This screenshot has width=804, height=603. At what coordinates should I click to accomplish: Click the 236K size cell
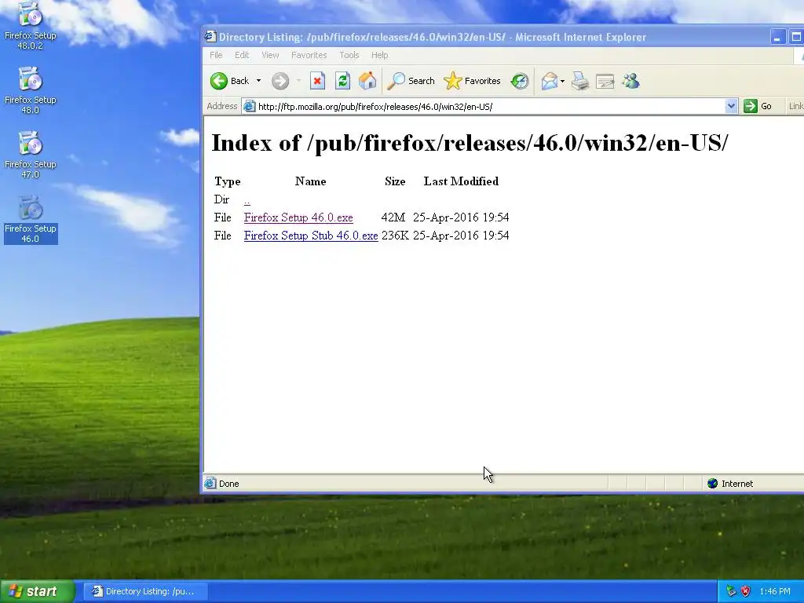pyautogui.click(x=395, y=236)
